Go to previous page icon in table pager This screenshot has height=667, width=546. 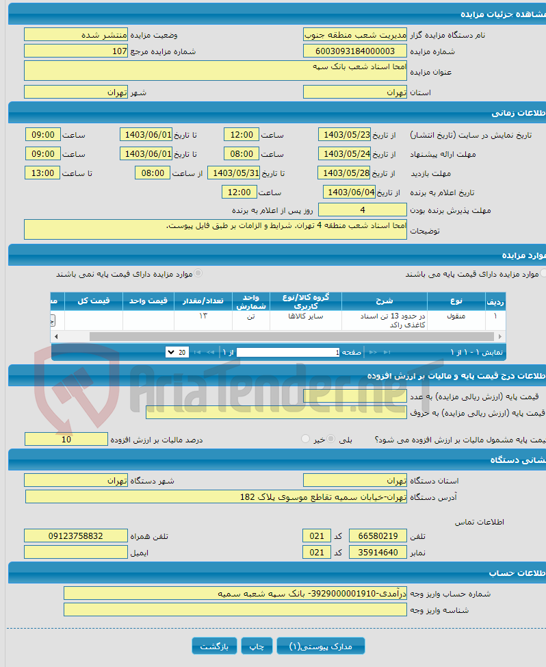click(210, 352)
